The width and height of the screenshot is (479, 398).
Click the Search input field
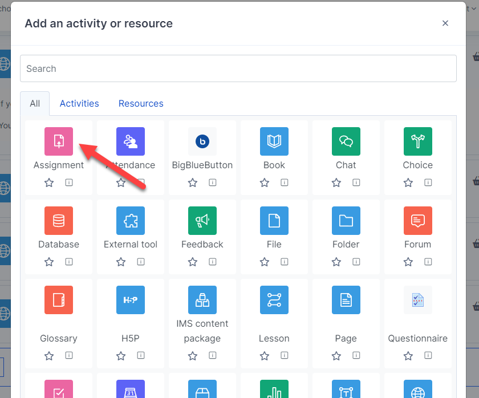click(238, 68)
